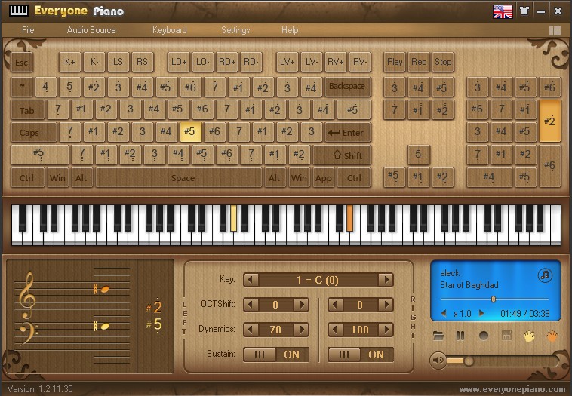
Task: Mute sound with the speaker icon
Action: coord(438,361)
